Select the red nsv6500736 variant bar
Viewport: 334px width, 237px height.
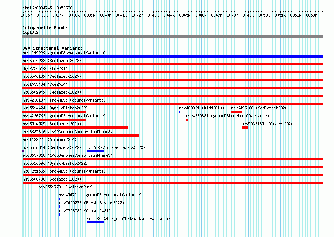click(x=173, y=183)
